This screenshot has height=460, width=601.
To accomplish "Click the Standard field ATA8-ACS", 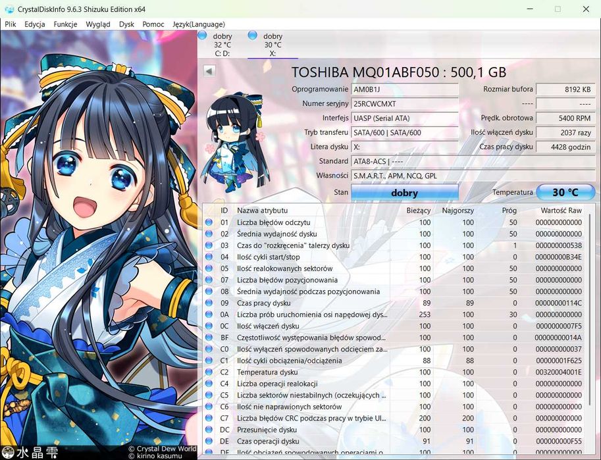I will point(473,161).
